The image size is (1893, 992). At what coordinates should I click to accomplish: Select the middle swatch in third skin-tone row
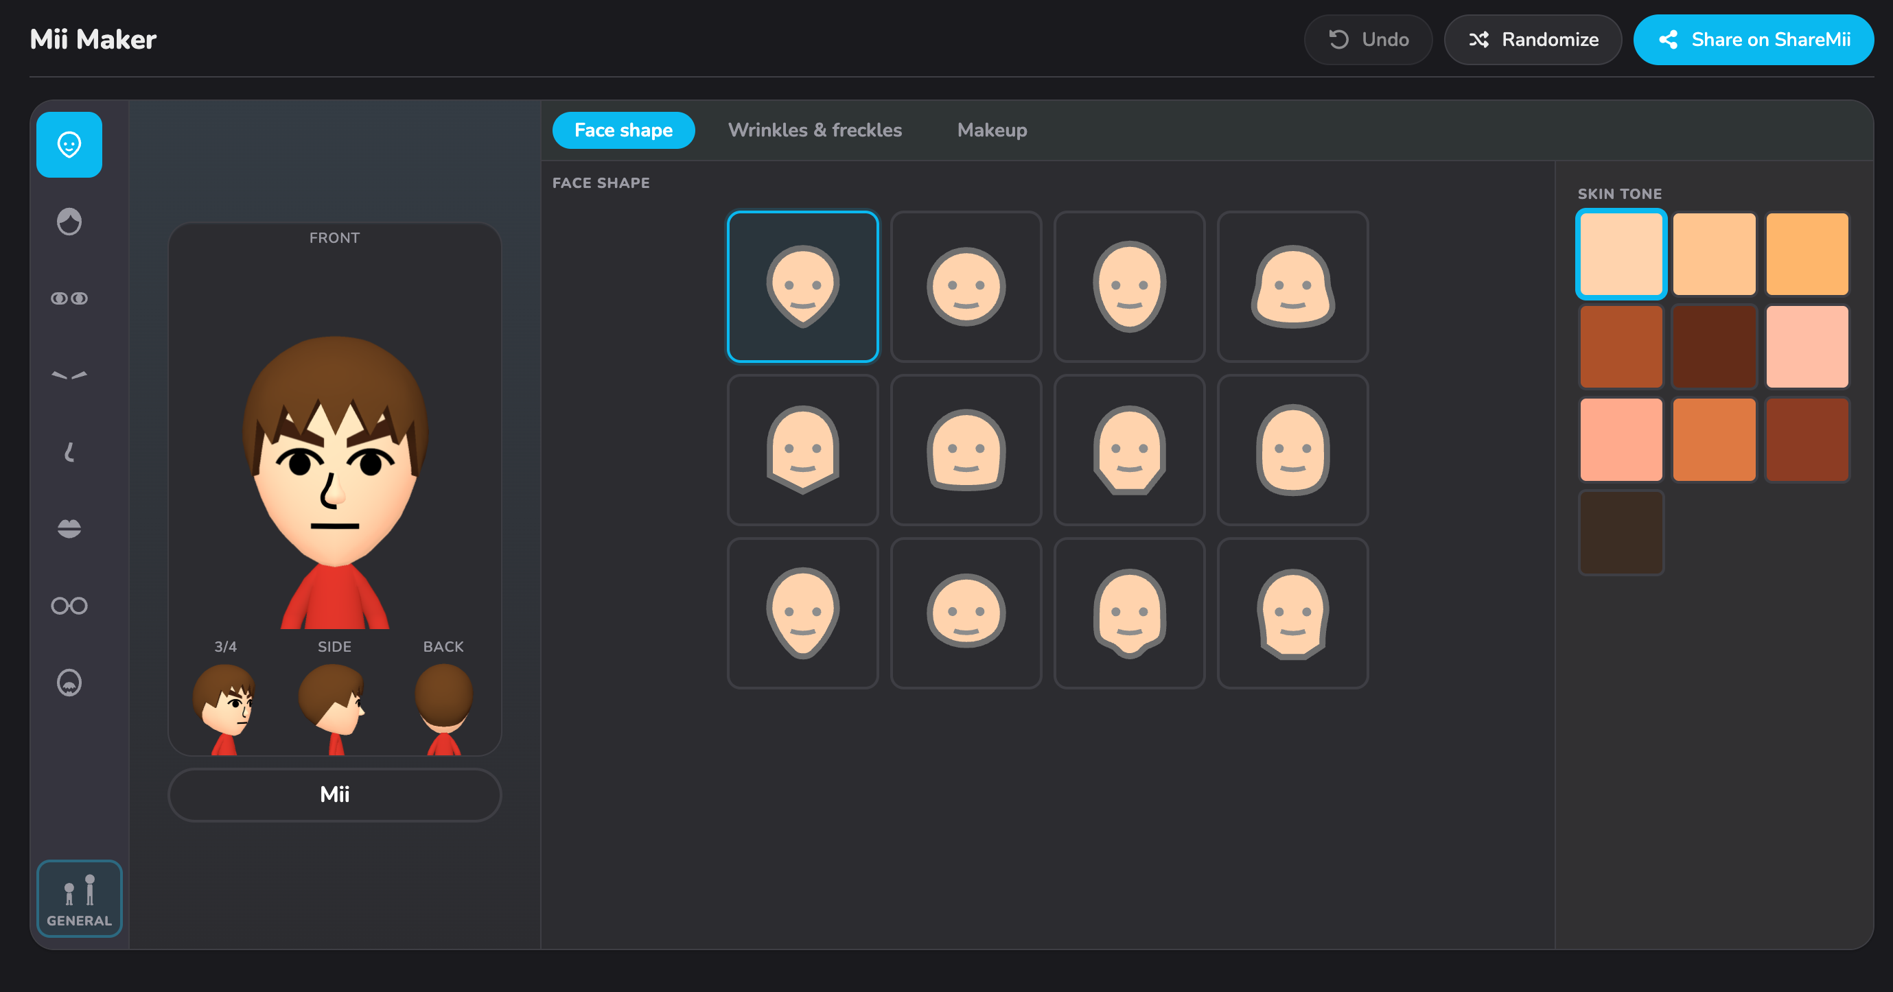(1714, 440)
